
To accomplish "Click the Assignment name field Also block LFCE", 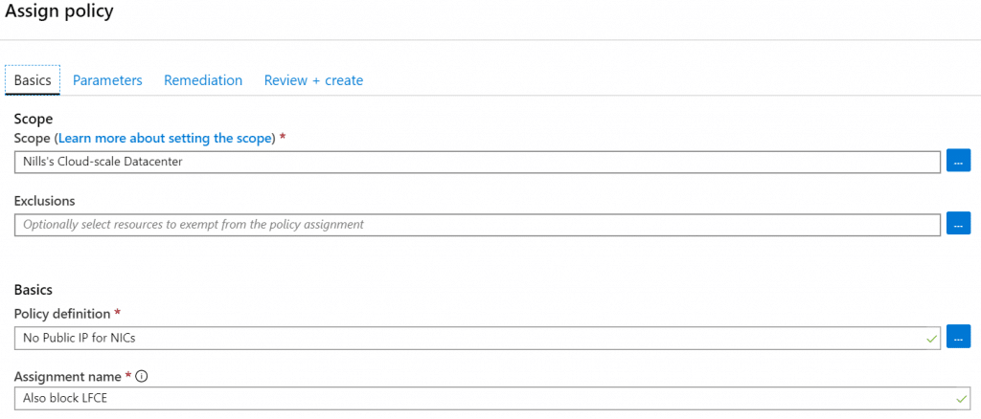I will coord(491,398).
